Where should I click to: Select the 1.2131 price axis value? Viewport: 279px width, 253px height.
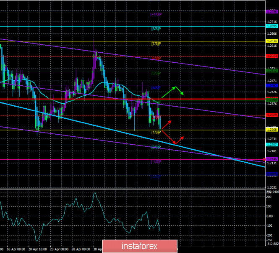pyautogui.click(x=272, y=163)
